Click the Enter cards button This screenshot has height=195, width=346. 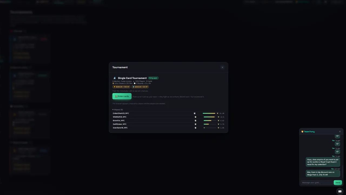pyautogui.click(x=122, y=96)
